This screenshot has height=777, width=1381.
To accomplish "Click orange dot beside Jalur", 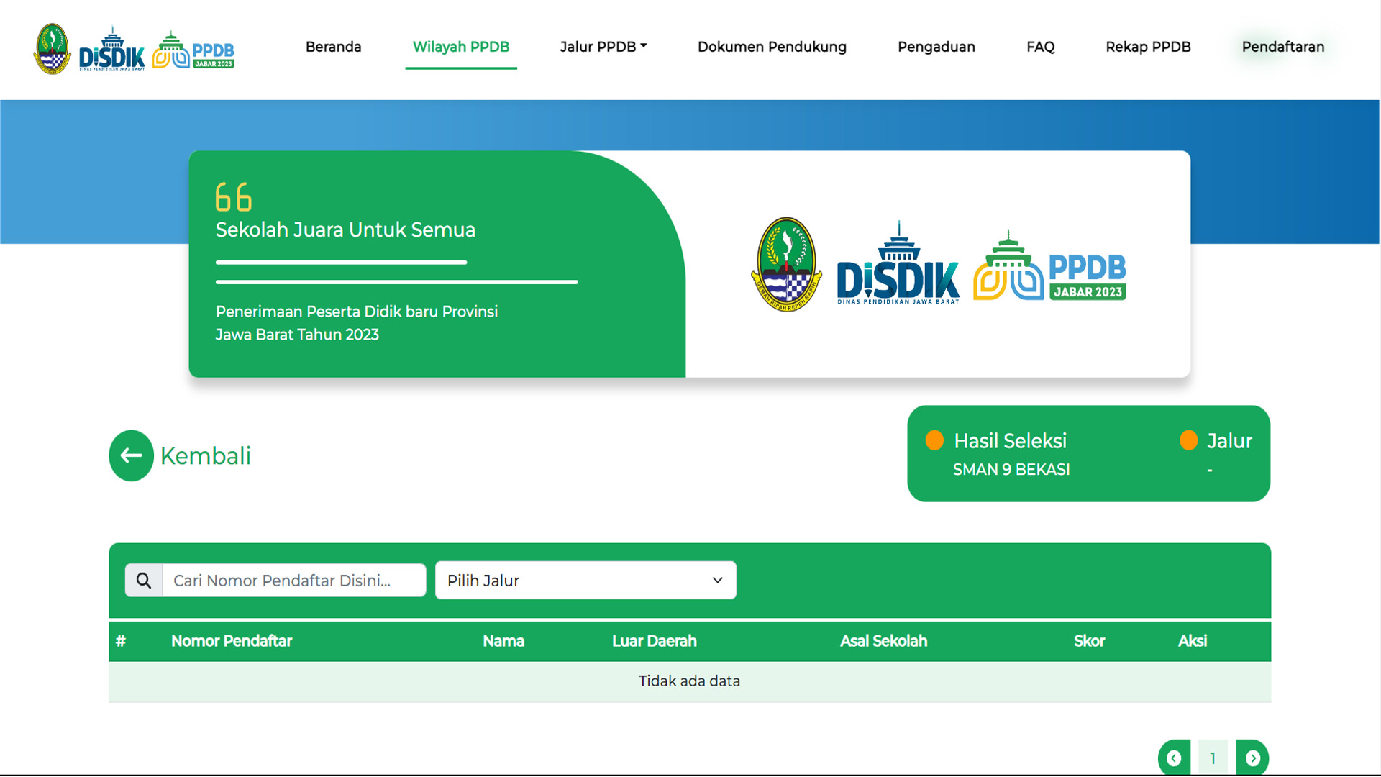I will [x=1188, y=440].
